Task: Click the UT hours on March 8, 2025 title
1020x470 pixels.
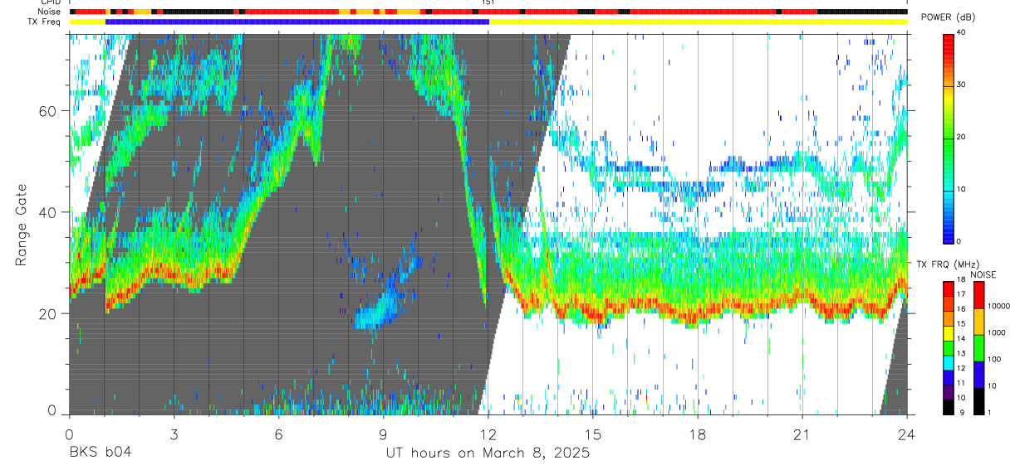Action: pos(488,453)
